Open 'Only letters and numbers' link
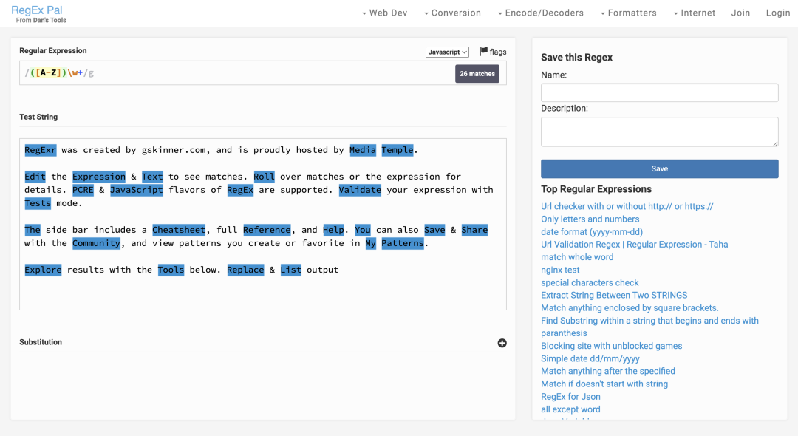 coord(590,219)
